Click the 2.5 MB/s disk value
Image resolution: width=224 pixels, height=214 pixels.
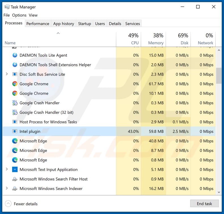tap(181, 131)
